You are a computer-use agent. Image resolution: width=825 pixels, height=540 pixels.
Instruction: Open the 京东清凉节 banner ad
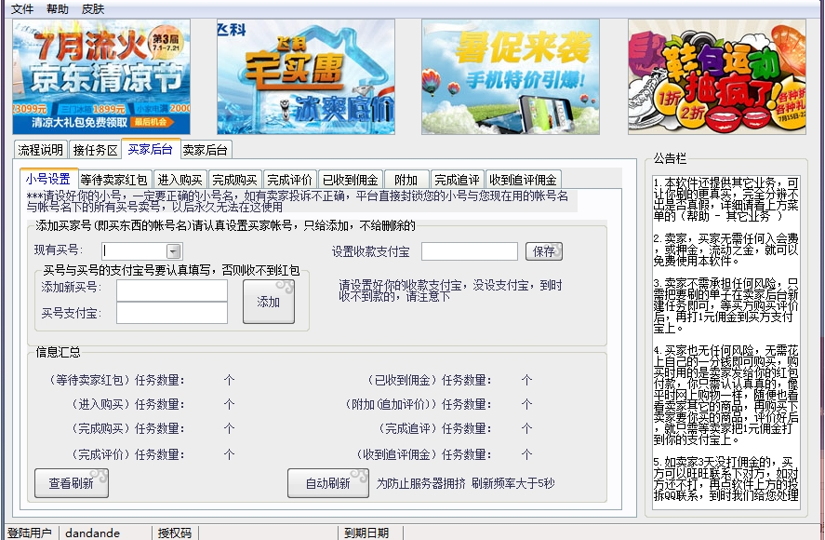click(101, 77)
